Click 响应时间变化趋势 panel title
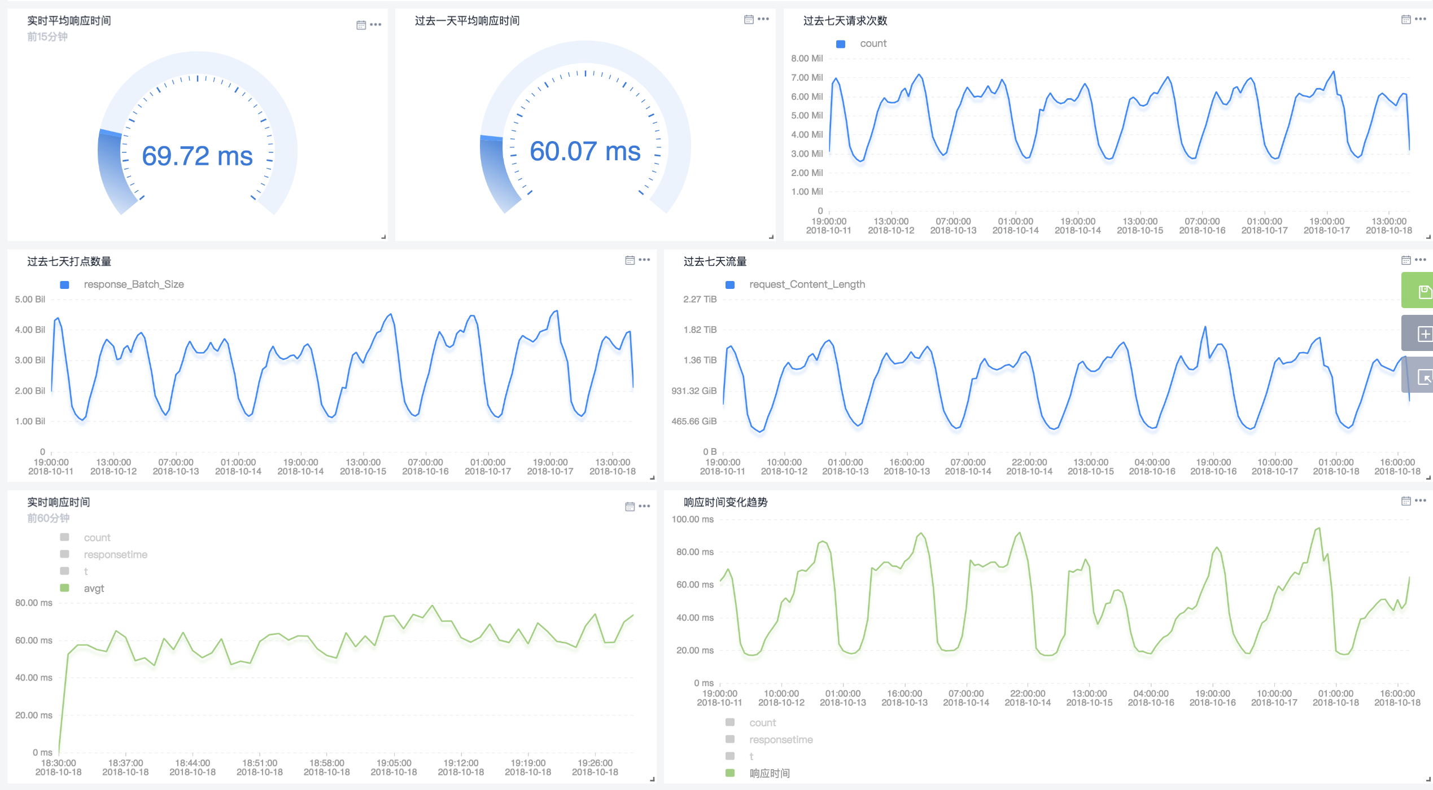This screenshot has width=1433, height=790. coord(726,502)
